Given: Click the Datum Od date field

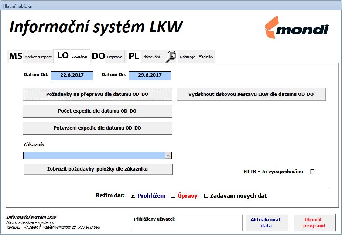Looking at the screenshot, I should (x=72, y=75).
